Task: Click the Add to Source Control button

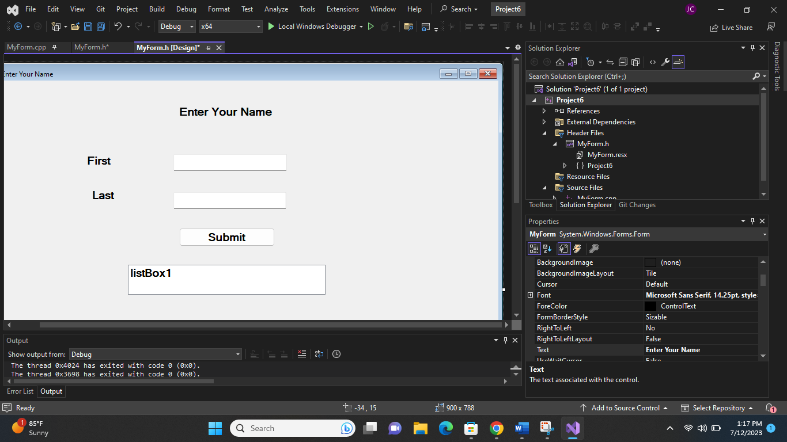Action: tap(625, 407)
